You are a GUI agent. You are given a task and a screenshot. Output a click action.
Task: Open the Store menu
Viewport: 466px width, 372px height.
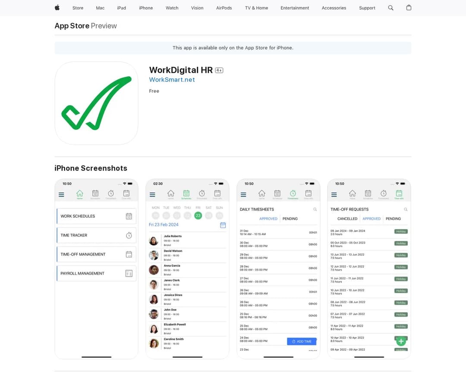[x=78, y=8]
